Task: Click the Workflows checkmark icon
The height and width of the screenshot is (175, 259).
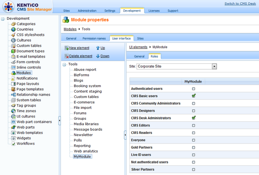Action: coord(13,143)
